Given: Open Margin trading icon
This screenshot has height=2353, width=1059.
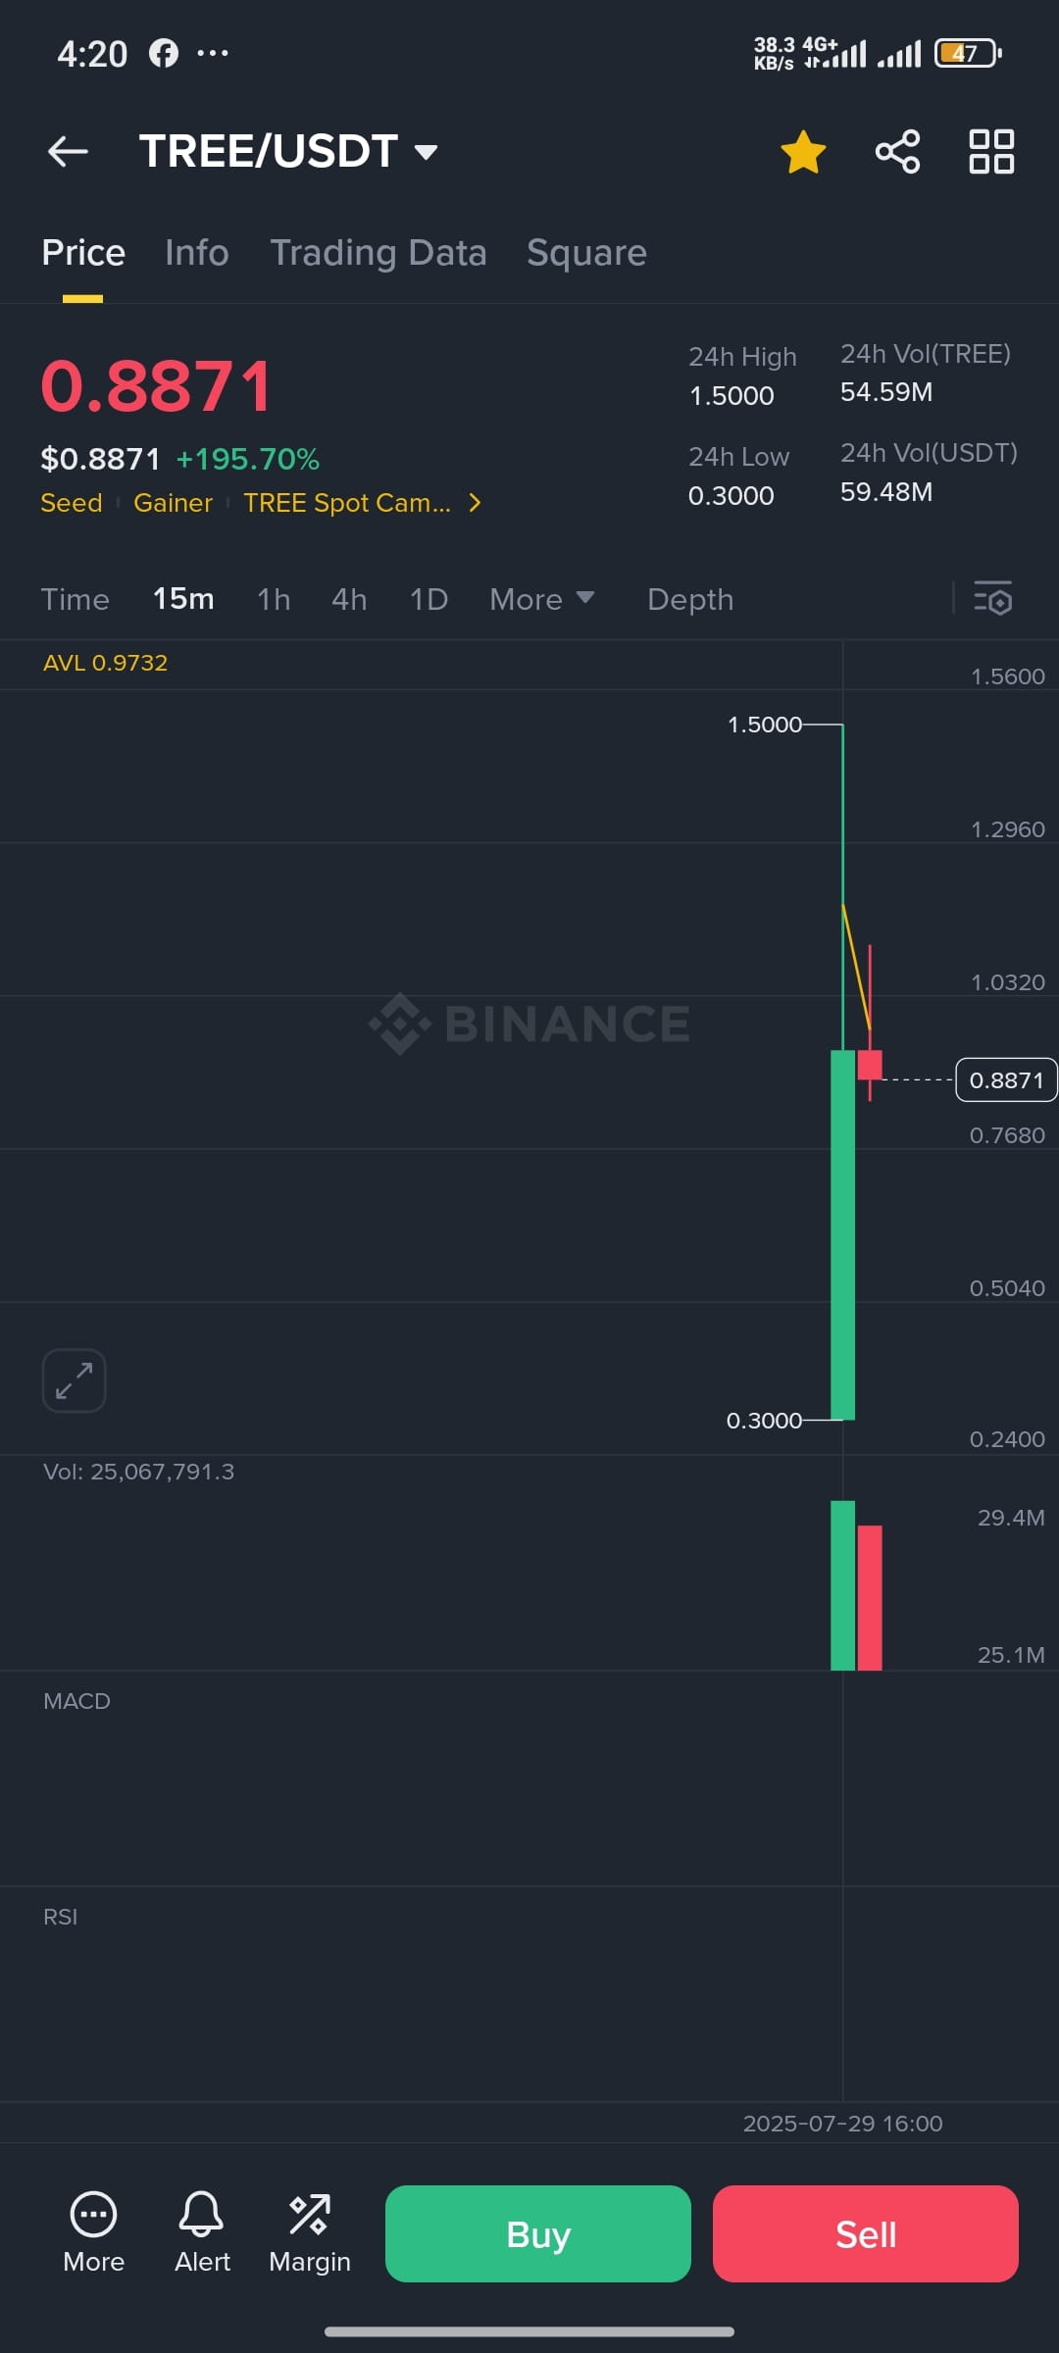Looking at the screenshot, I should point(310,2231).
